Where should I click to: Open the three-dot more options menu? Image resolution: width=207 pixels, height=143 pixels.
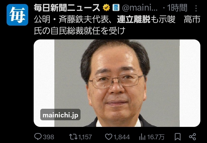(x=196, y=8)
